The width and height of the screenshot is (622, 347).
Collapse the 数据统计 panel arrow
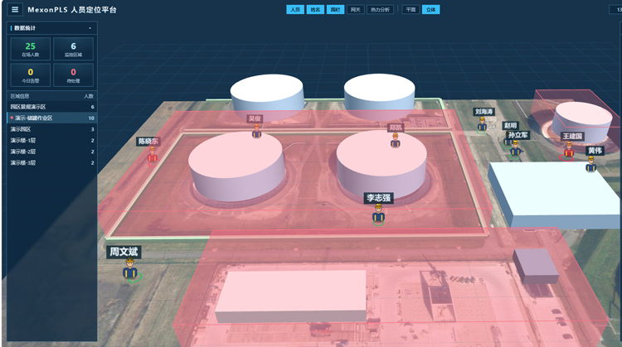coord(90,28)
